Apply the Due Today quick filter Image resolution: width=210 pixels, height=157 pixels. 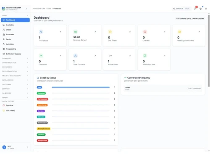click(x=15, y=111)
